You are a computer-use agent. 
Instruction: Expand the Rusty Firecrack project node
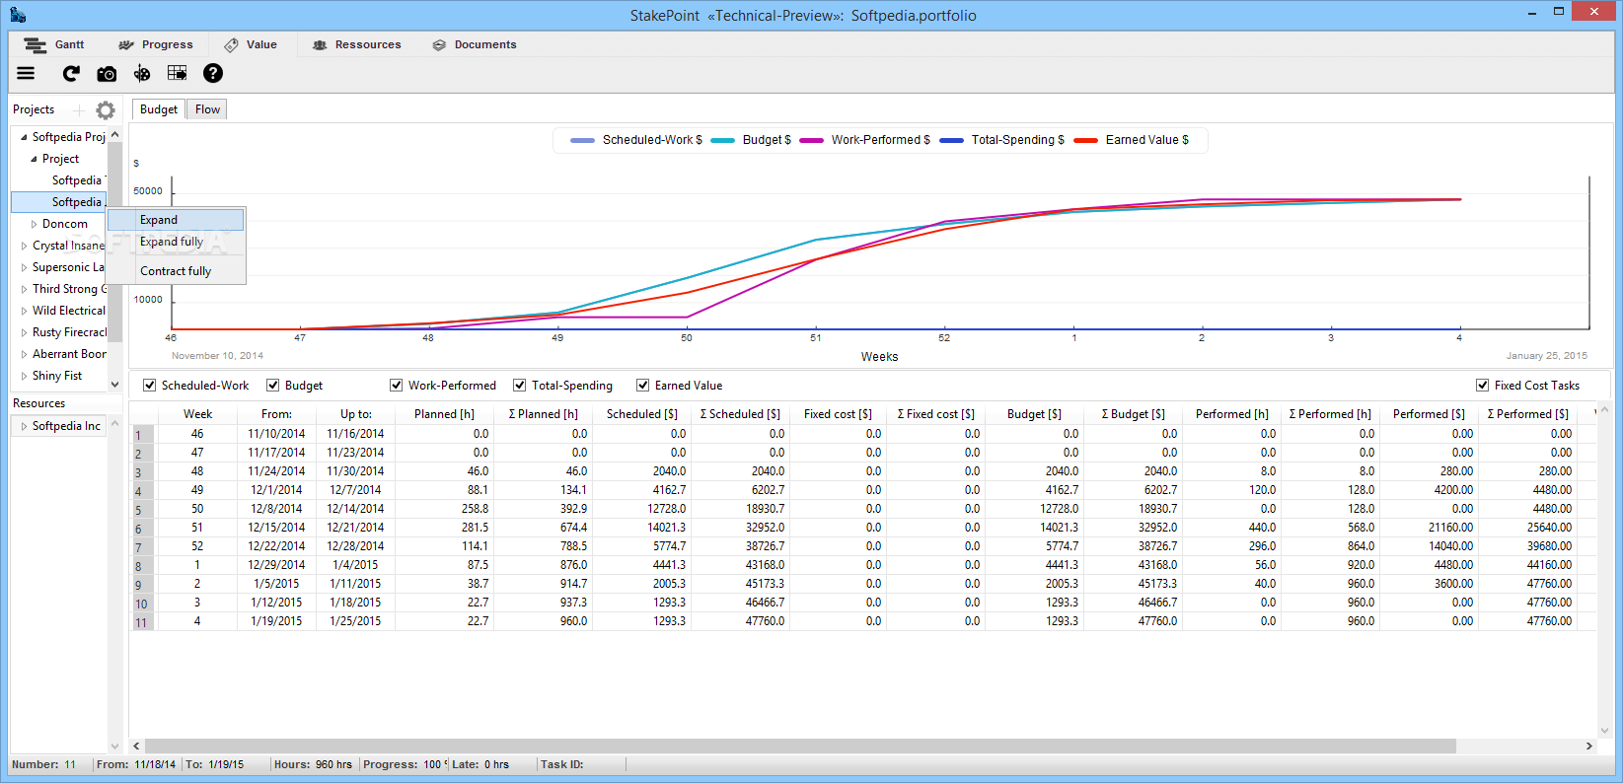24,332
